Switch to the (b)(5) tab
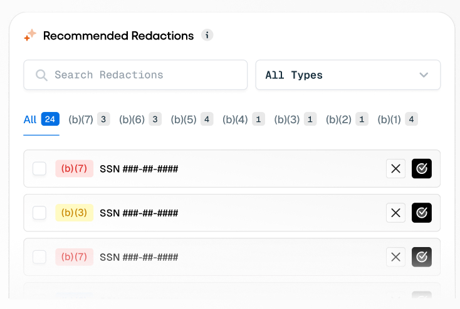This screenshot has height=309, width=460. tap(192, 119)
